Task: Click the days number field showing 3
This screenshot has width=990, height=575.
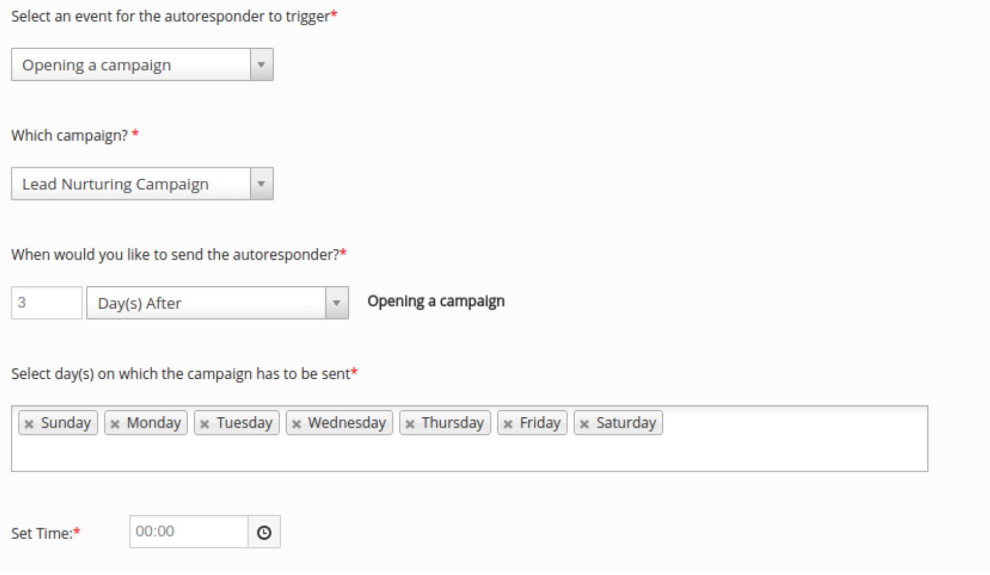Action: (47, 303)
